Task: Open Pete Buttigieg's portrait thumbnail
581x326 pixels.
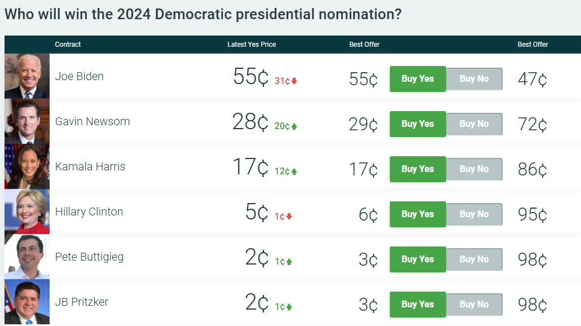Action: (x=27, y=257)
